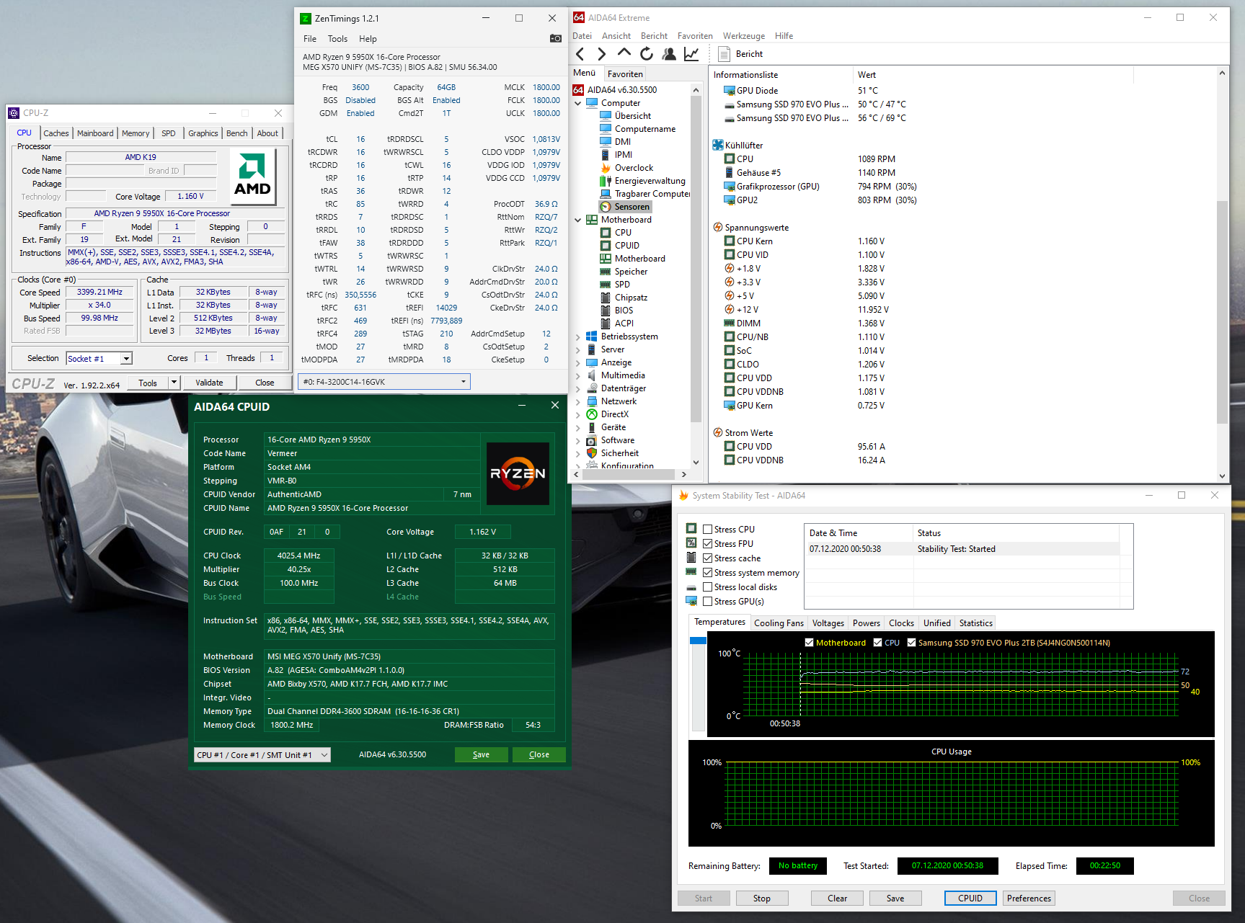Expand the DirectX tree node

[578, 414]
